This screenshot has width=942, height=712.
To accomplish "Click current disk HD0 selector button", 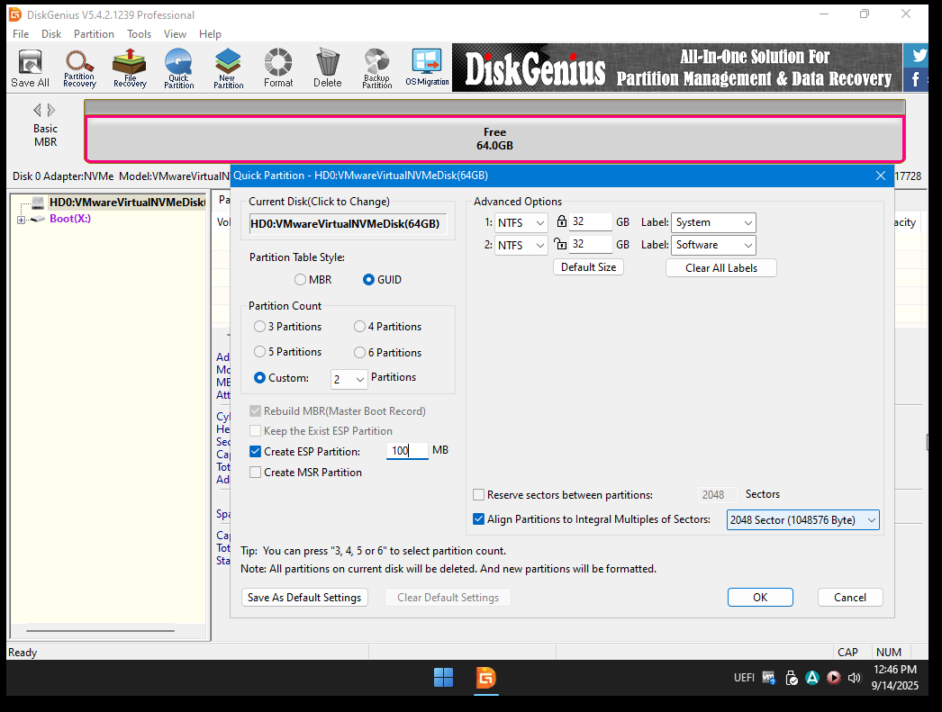I will (x=348, y=224).
